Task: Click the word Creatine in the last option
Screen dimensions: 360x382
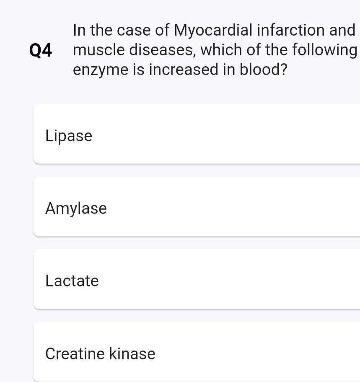Action: coord(75,353)
